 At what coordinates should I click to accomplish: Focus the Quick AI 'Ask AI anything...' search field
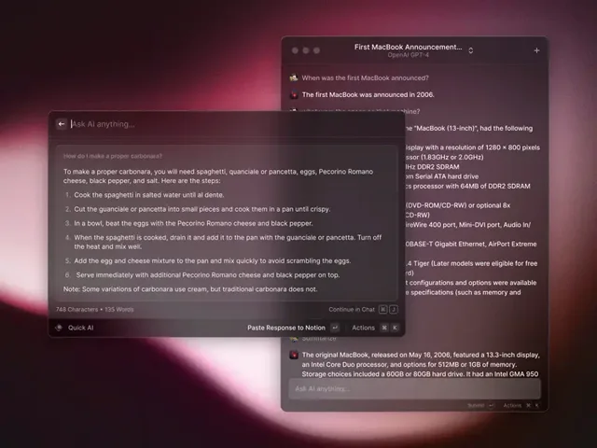(234, 124)
